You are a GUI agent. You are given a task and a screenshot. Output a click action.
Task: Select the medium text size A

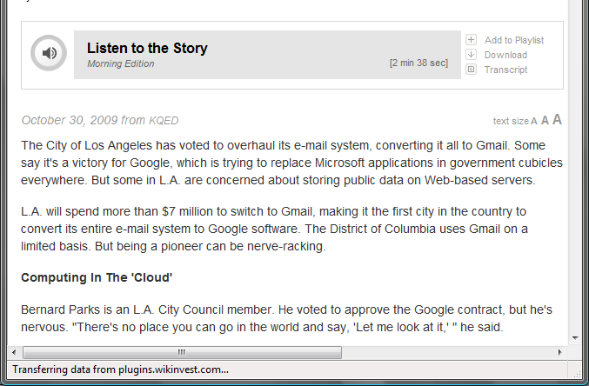coord(545,121)
